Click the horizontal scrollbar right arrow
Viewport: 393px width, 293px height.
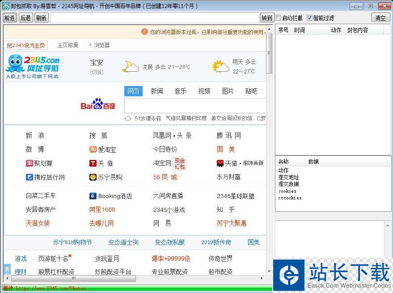pos(262,278)
